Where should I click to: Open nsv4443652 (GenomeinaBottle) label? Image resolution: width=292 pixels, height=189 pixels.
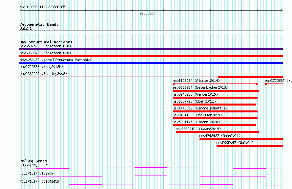pyautogui.click(x=200, y=108)
